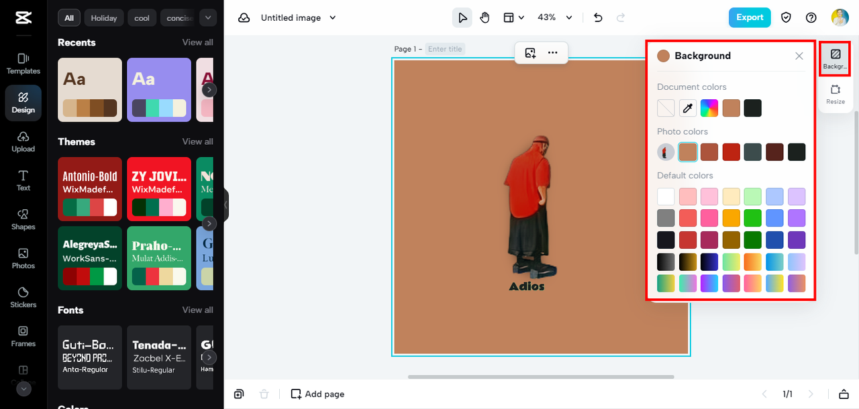Activate the Hand pan tool
Viewport: 859px width, 409px height.
485,17
